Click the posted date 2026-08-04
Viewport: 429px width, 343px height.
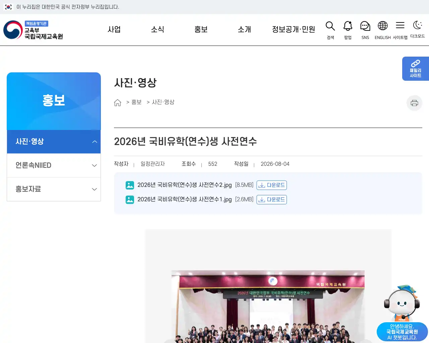coord(275,164)
